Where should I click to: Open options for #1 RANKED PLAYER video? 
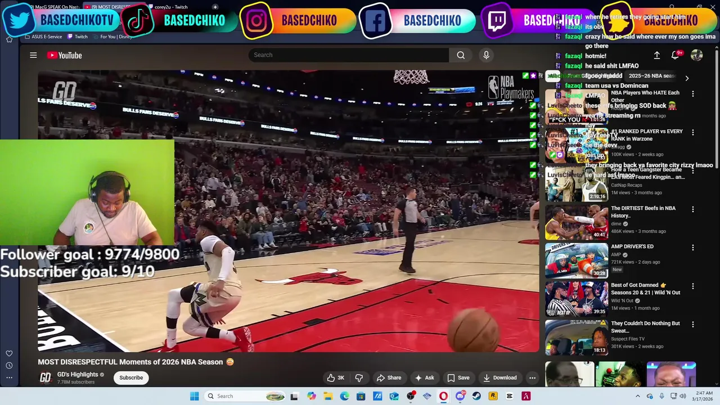[x=693, y=132]
